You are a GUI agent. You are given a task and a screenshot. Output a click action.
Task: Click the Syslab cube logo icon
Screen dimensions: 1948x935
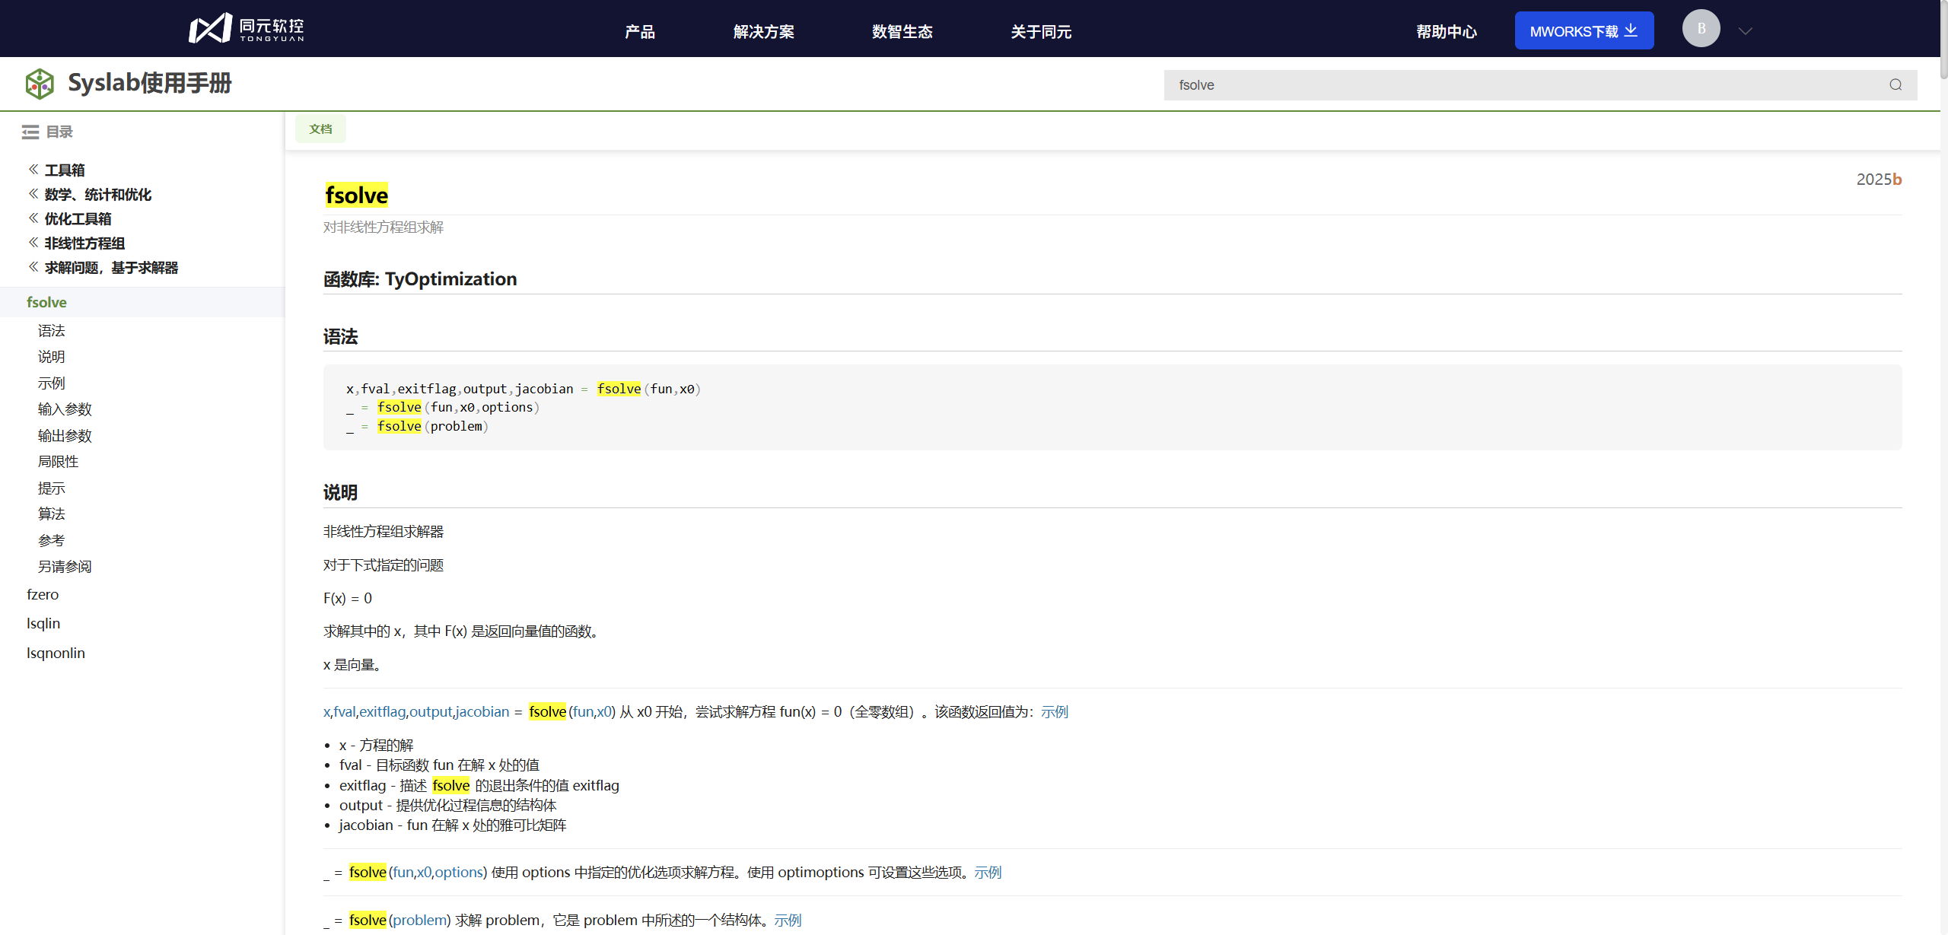coord(40,84)
